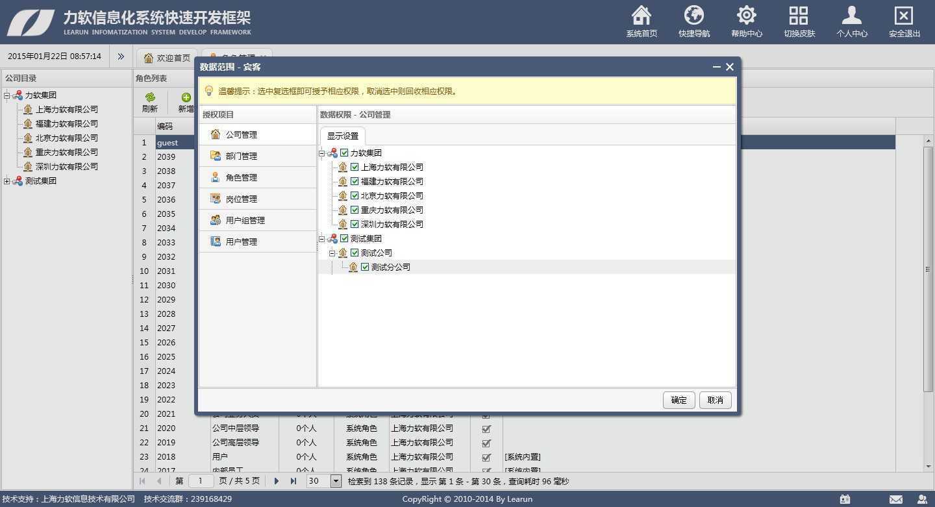Image resolution: width=935 pixels, height=507 pixels.
Task: Click the minimize dash in 数据范围 dialog
Action: click(x=717, y=67)
